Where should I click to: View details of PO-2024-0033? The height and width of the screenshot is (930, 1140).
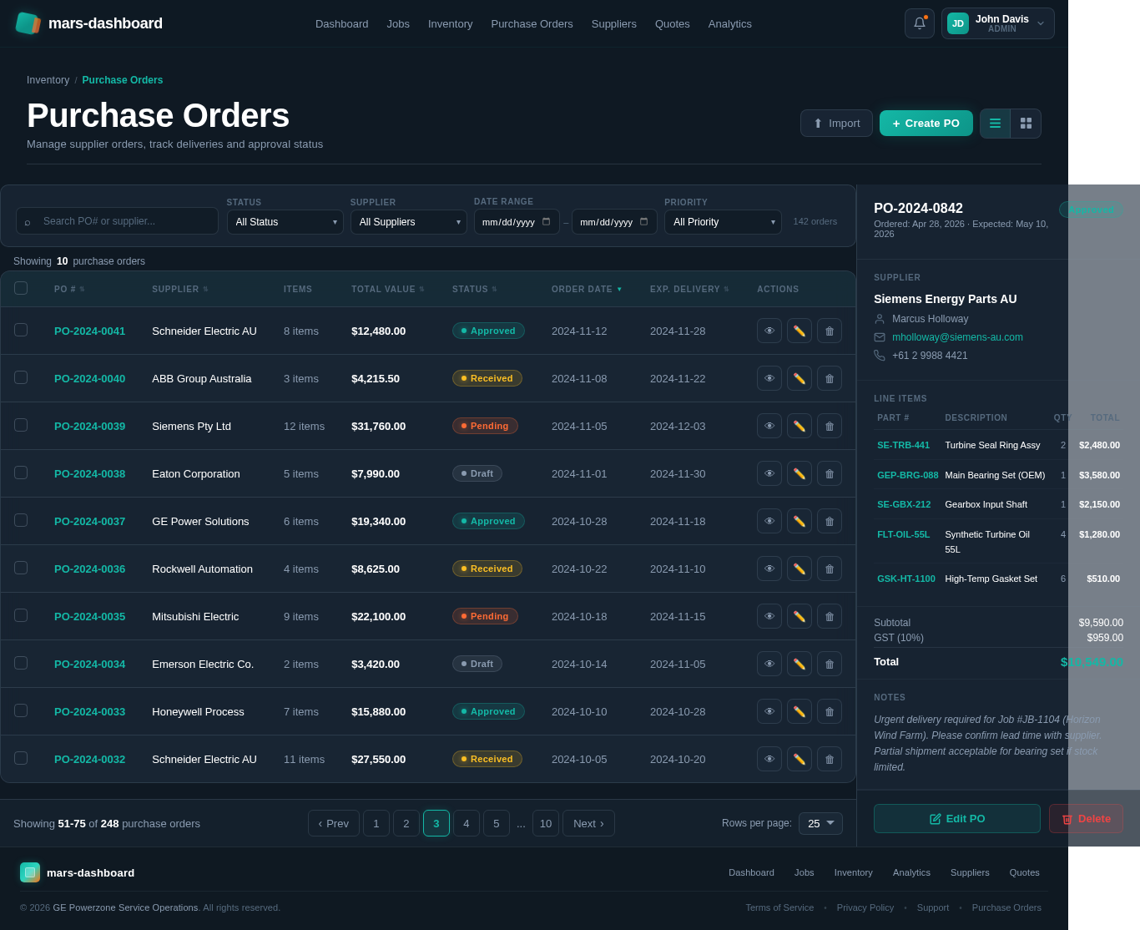tap(769, 711)
